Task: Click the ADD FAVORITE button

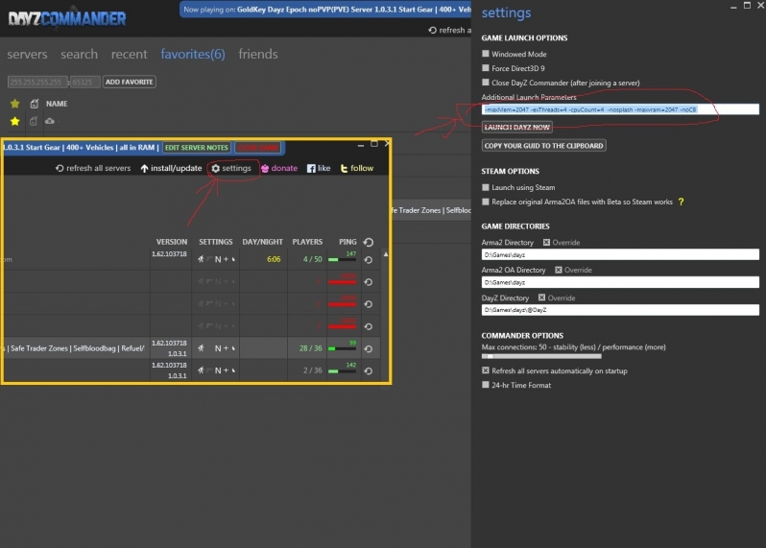Action: (130, 82)
